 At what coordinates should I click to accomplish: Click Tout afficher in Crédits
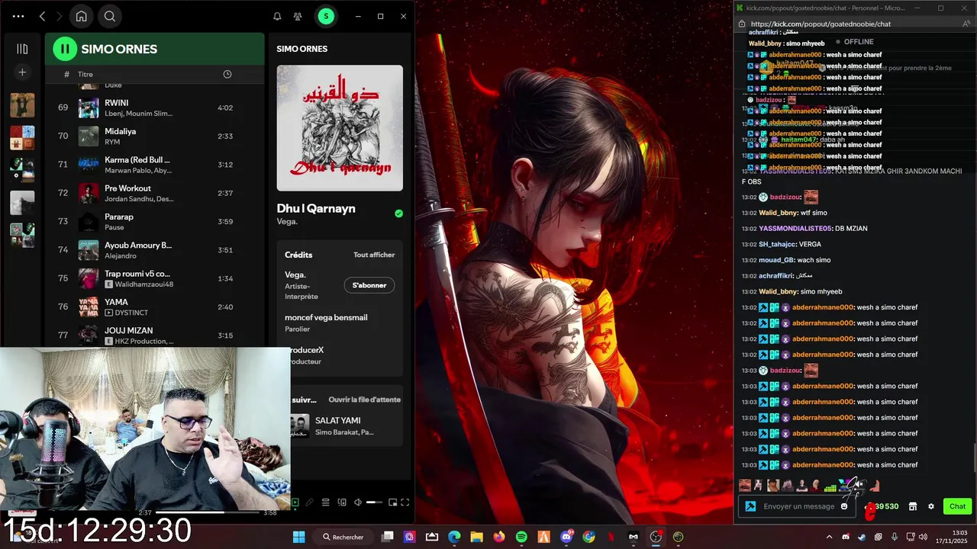(374, 255)
